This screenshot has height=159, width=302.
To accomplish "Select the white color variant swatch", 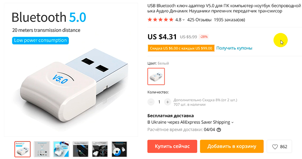I will click(x=156, y=76).
